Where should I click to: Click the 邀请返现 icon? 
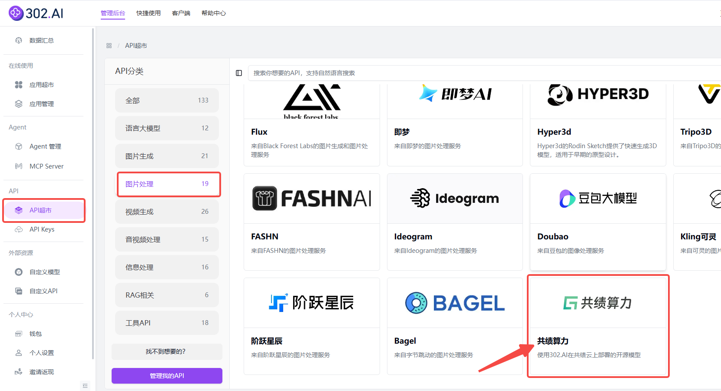19,372
